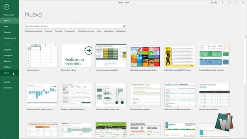The width and height of the screenshot is (247, 139).
Task: Click Inic. ses. to sign in
Action: (x=214, y=3)
